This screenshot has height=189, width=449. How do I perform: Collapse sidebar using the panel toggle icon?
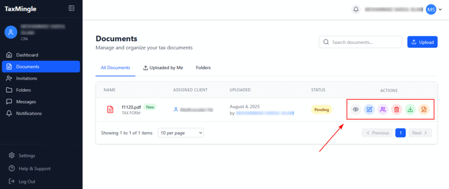tap(71, 8)
